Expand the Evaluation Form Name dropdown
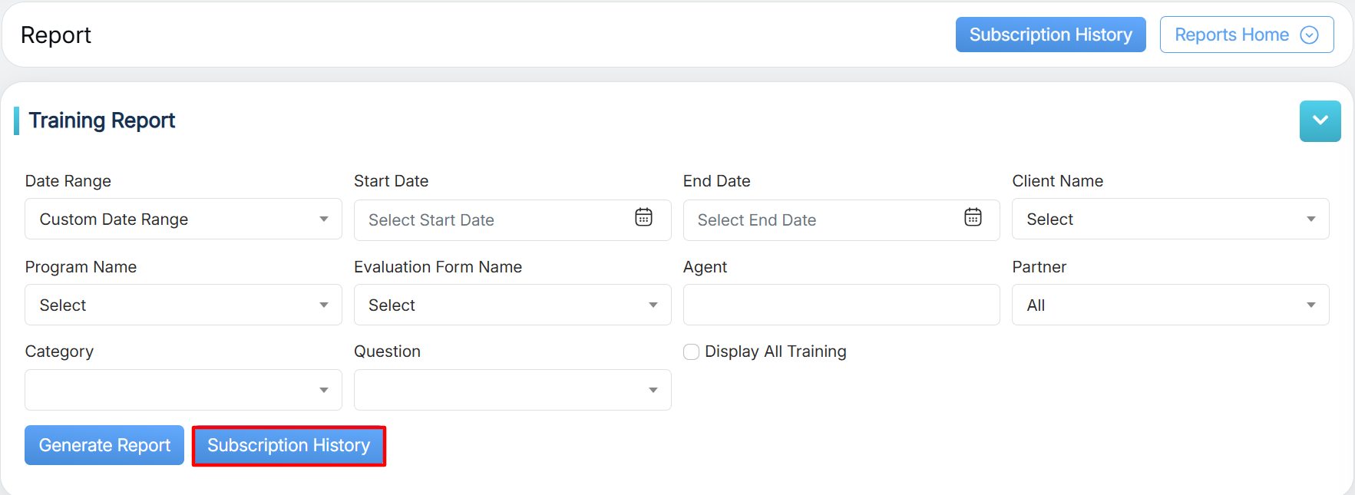 [x=512, y=305]
